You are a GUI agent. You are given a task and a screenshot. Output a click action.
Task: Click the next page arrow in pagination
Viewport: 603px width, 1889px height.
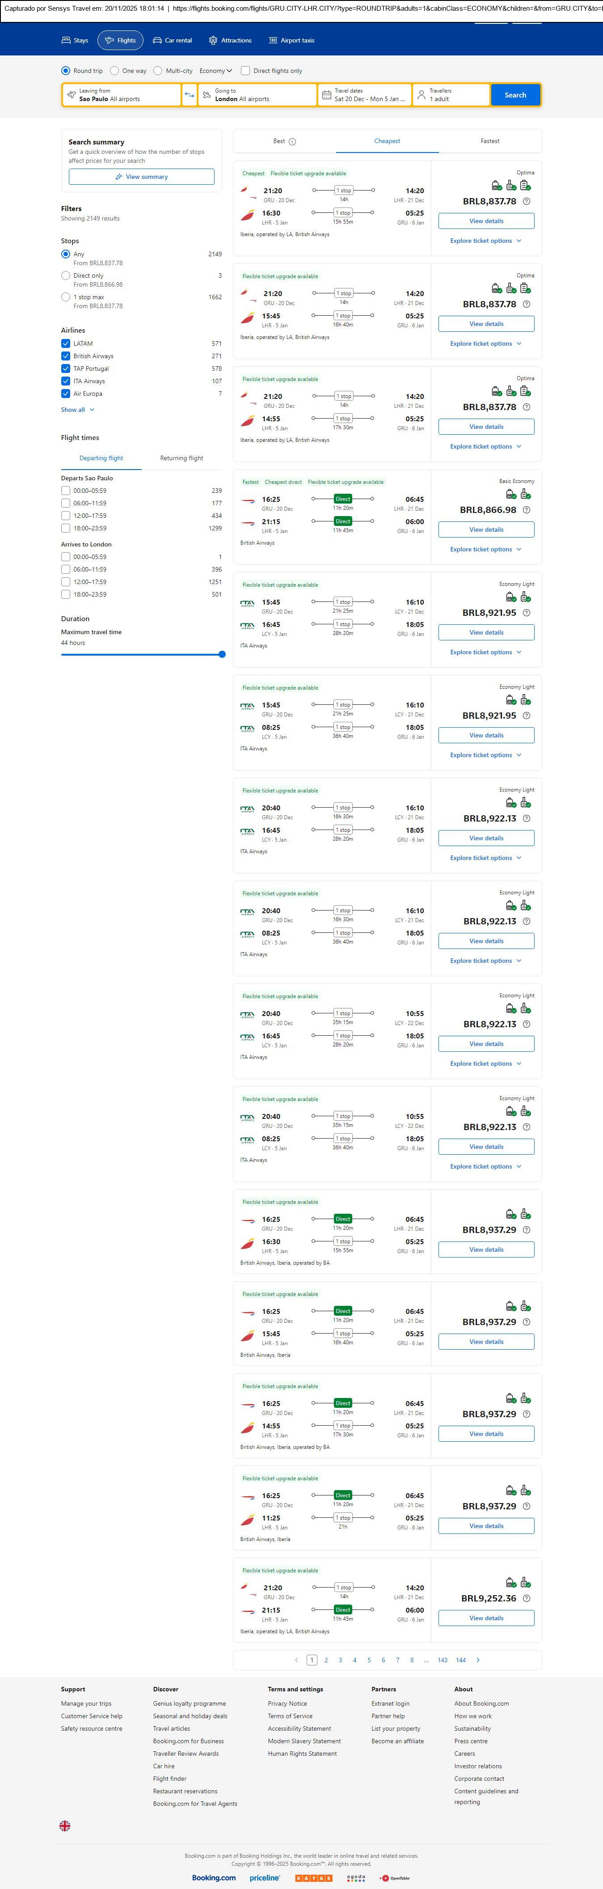[x=478, y=1660]
